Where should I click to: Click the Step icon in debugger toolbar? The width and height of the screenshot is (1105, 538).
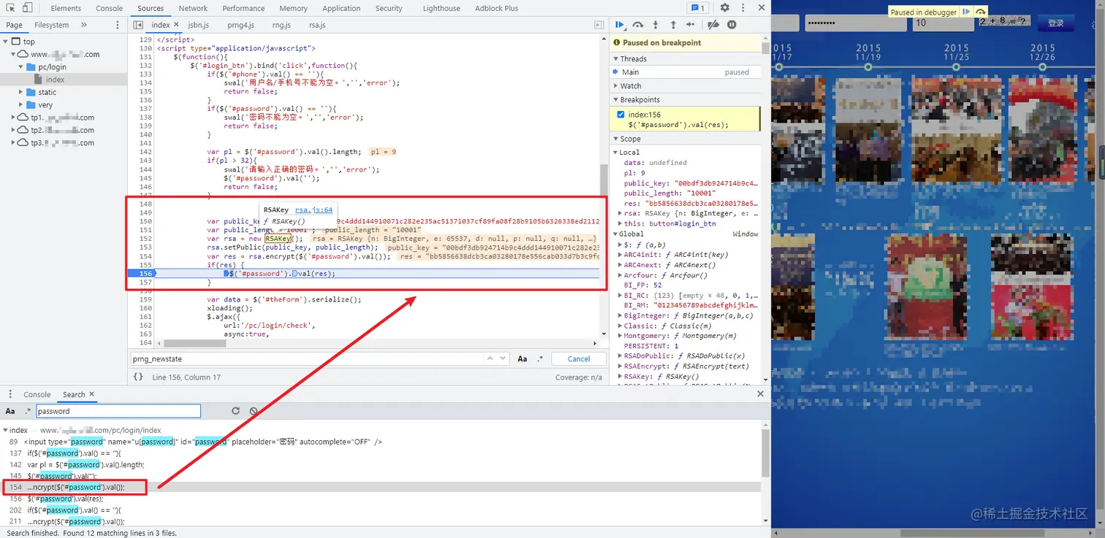pyautogui.click(x=691, y=25)
